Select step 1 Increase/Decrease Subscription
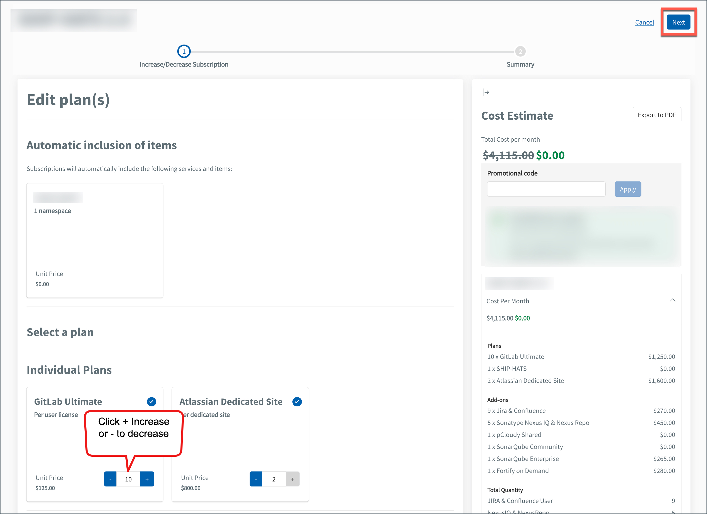 (184, 51)
